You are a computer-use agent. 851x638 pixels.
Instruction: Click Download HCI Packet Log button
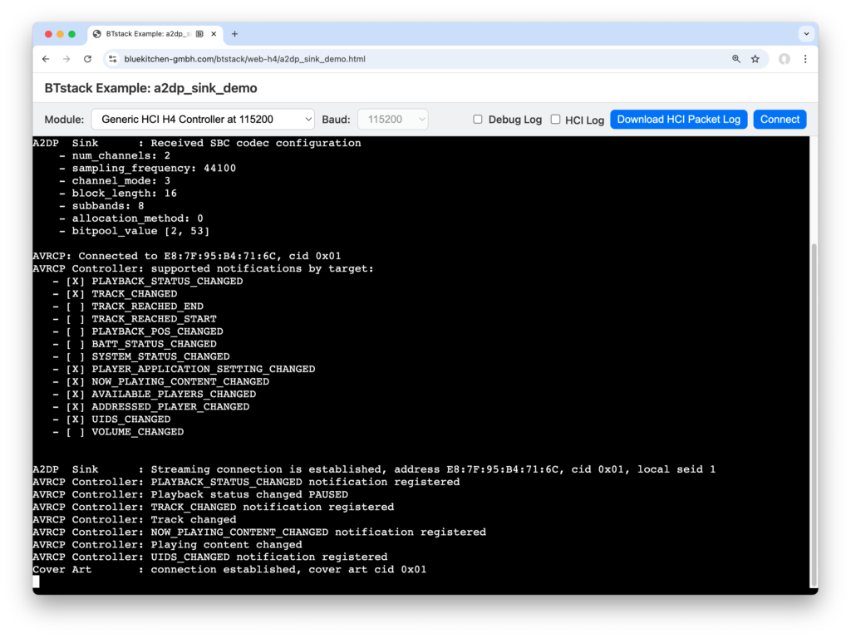click(x=678, y=120)
